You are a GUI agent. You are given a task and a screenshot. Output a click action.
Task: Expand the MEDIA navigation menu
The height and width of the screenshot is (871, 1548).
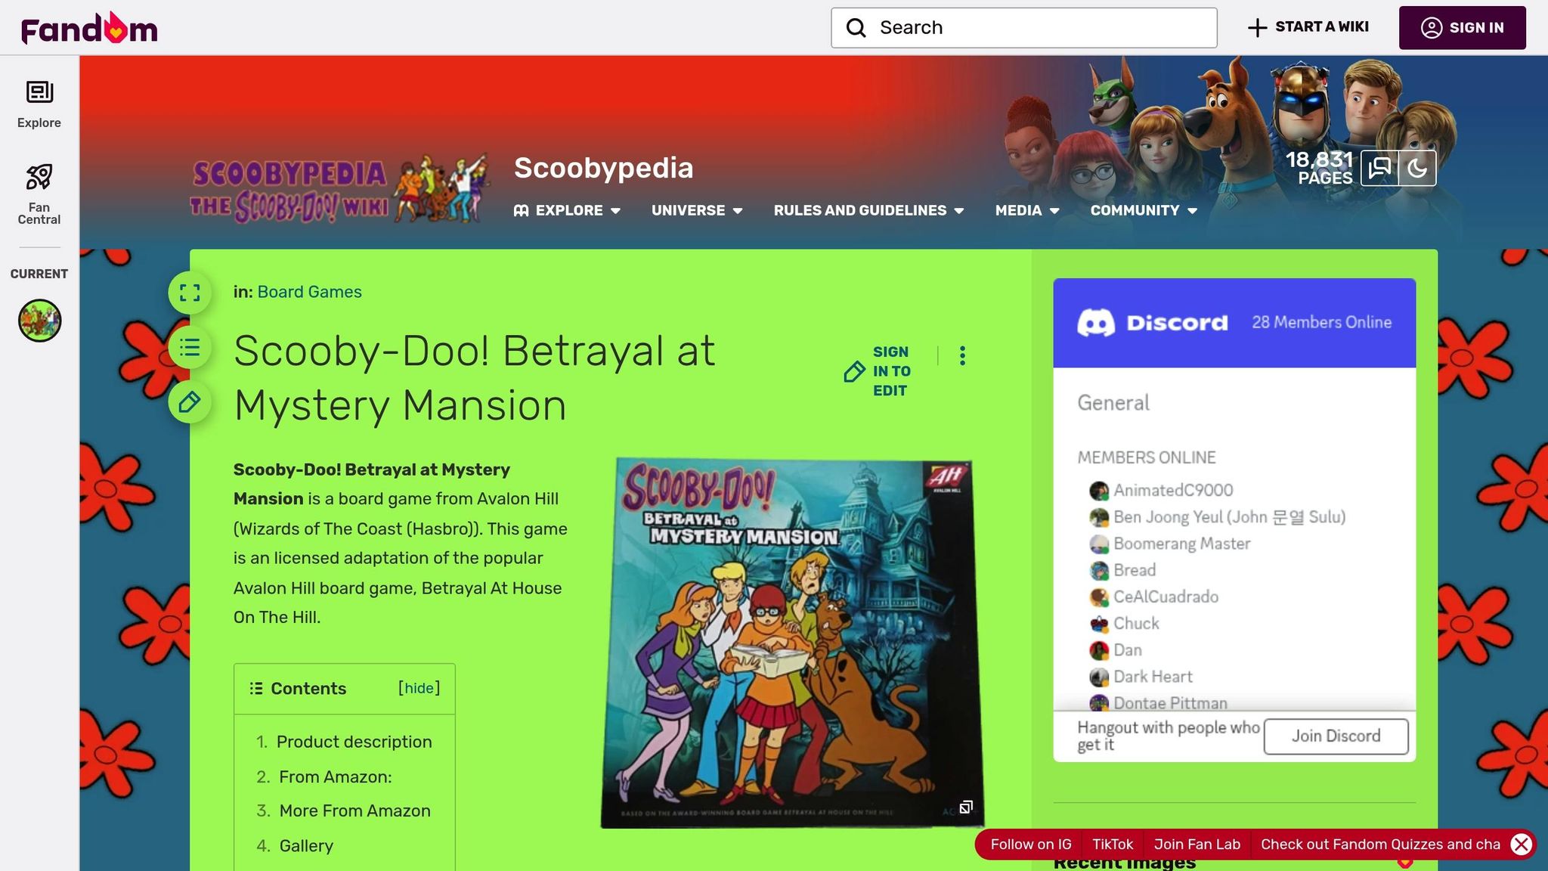click(1027, 210)
